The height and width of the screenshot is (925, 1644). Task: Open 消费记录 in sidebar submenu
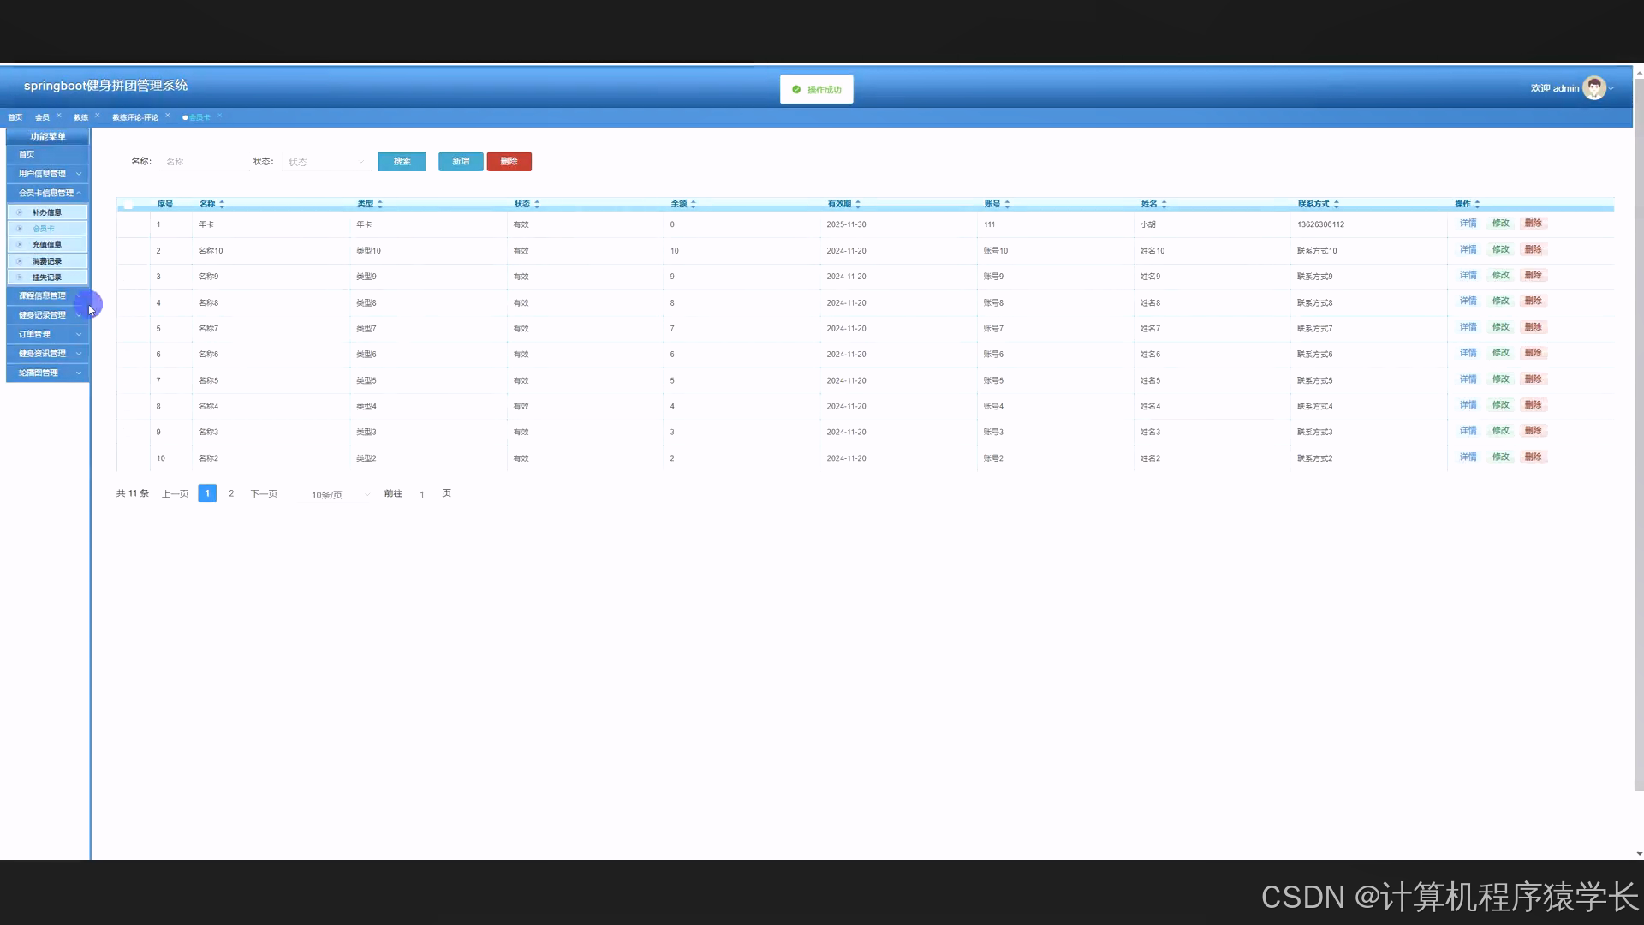pyautogui.click(x=47, y=261)
